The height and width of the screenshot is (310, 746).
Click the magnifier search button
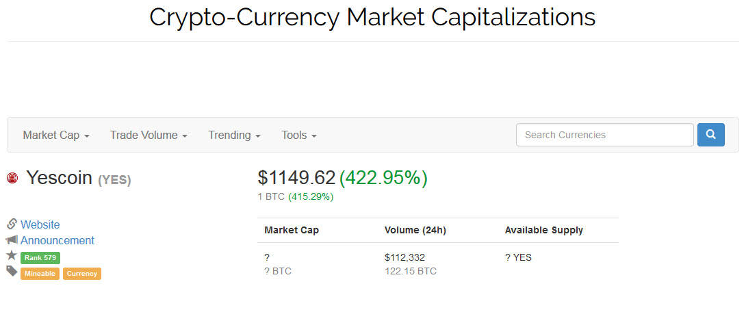point(711,135)
